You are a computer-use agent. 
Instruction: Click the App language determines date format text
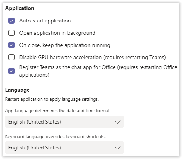pos(58,111)
